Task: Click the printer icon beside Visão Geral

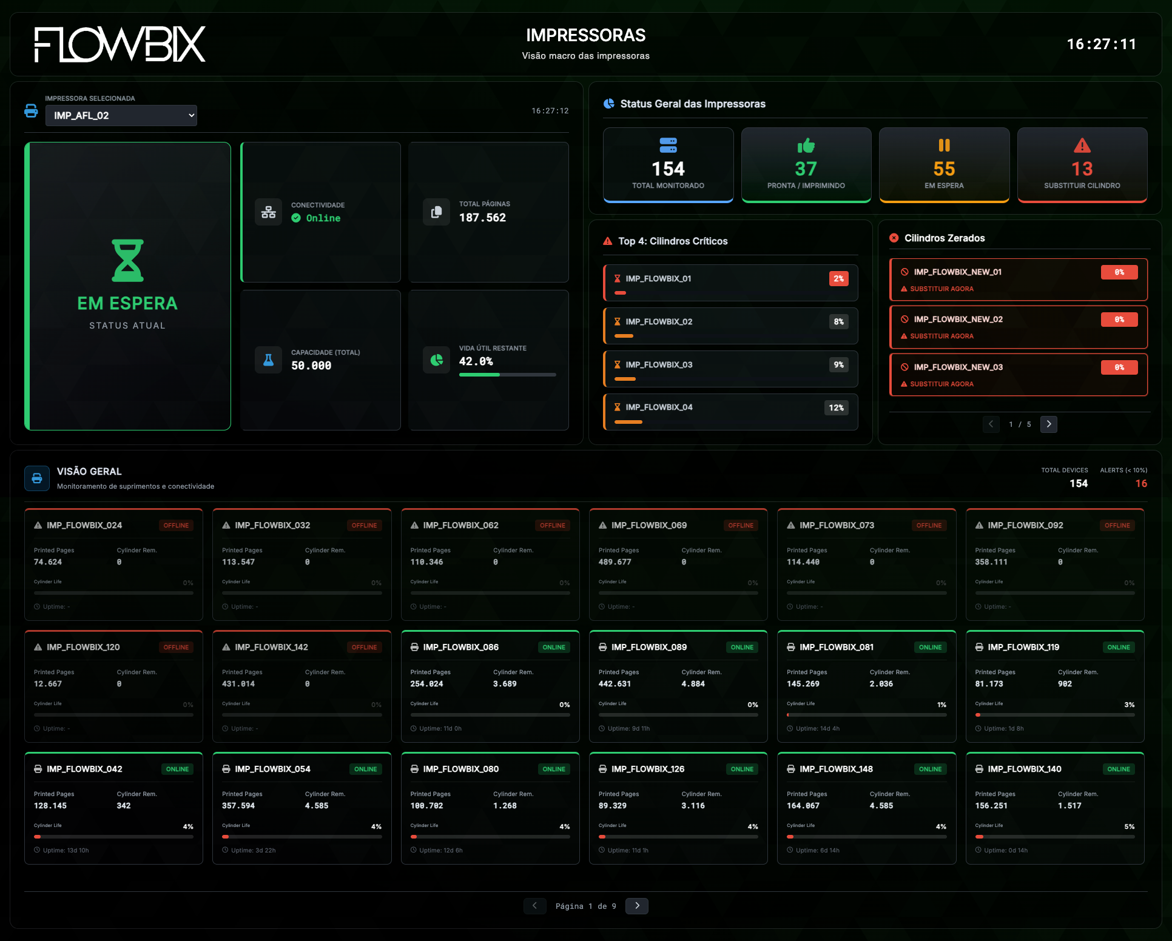Action: pyautogui.click(x=37, y=478)
